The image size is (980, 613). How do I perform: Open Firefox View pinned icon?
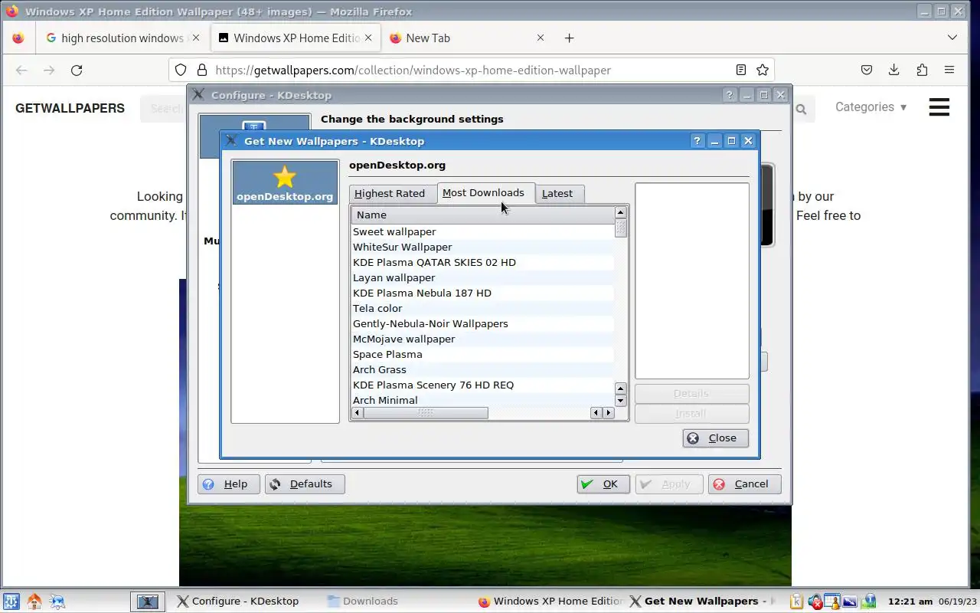[x=18, y=38]
